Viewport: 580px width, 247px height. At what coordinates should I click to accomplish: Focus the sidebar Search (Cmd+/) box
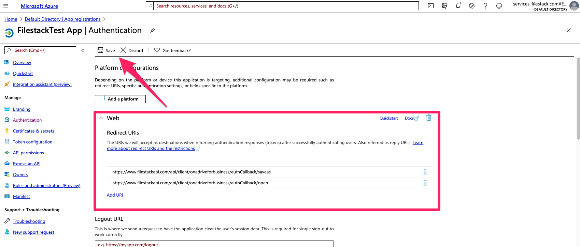40,50
